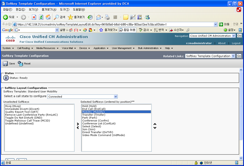Click the Google toolbar bookmarks star icon

[x=101, y=30]
